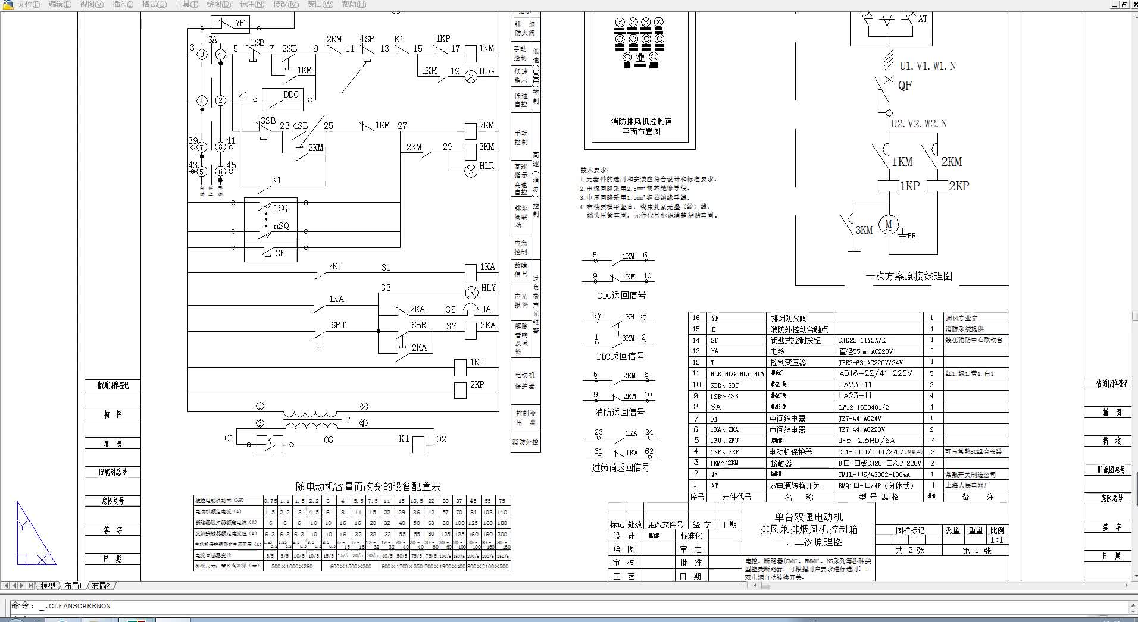Open the 帮助(H) menu
This screenshot has width=1138, height=622.
[x=354, y=4]
